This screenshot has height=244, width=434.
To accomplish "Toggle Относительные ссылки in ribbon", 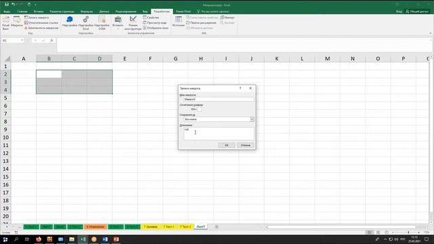I will pos(41,22).
